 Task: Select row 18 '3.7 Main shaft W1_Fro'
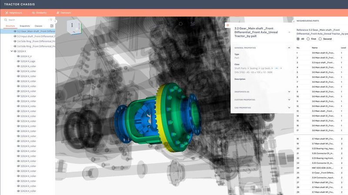[x=321, y=139]
